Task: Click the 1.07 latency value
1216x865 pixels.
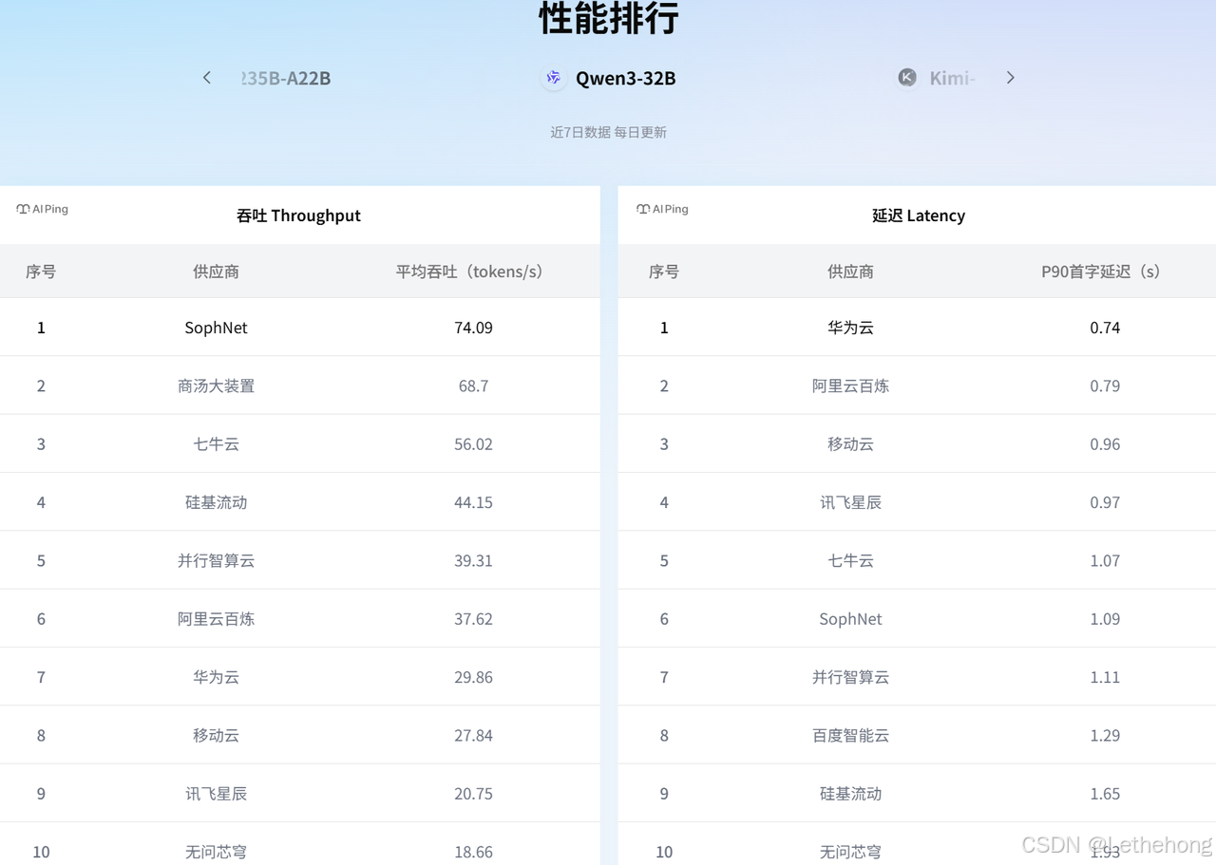Action: point(1105,560)
